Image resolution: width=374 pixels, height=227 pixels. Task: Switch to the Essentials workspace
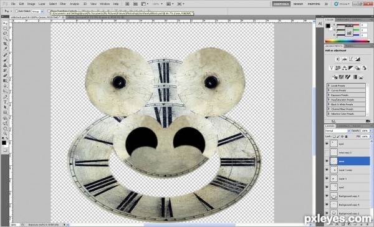coord(282,4)
